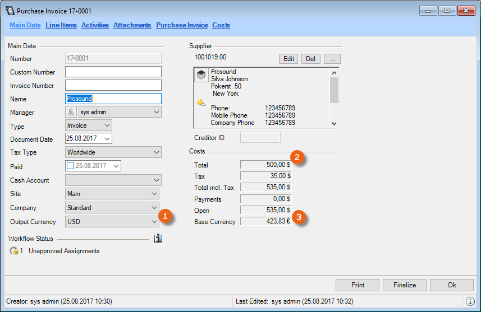481x312 pixels.
Task: Click the weather icon in supplier box
Action: click(x=201, y=103)
